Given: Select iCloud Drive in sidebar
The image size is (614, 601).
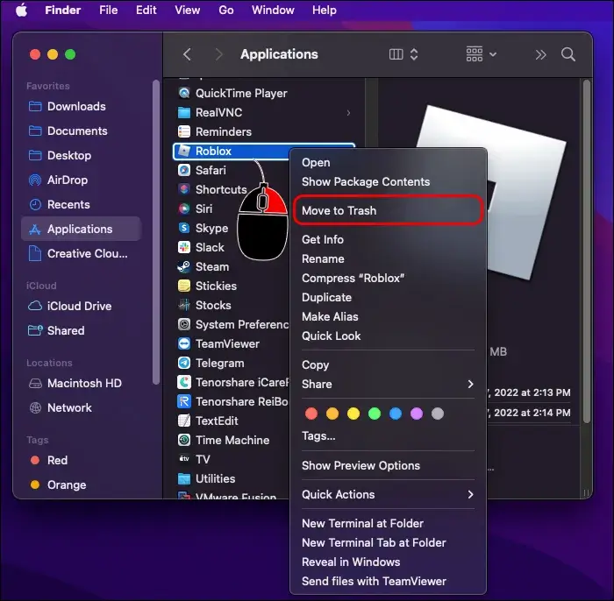Looking at the screenshot, I should 81,306.
